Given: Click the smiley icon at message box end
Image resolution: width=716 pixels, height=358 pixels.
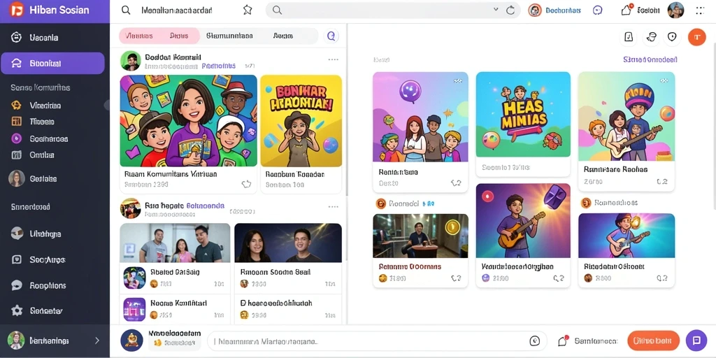Looking at the screenshot, I should (x=535, y=341).
